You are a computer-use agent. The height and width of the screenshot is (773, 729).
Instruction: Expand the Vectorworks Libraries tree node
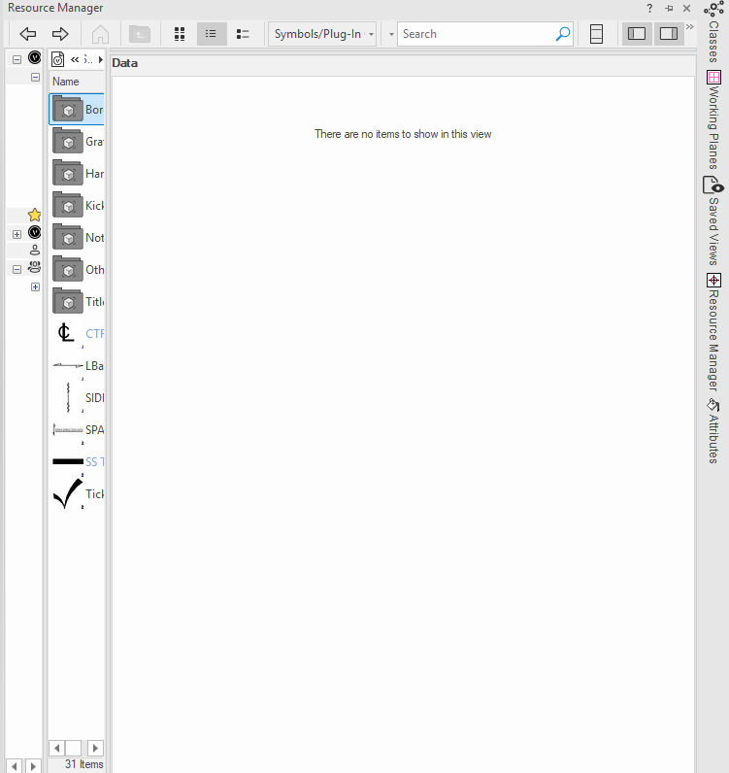tap(17, 234)
